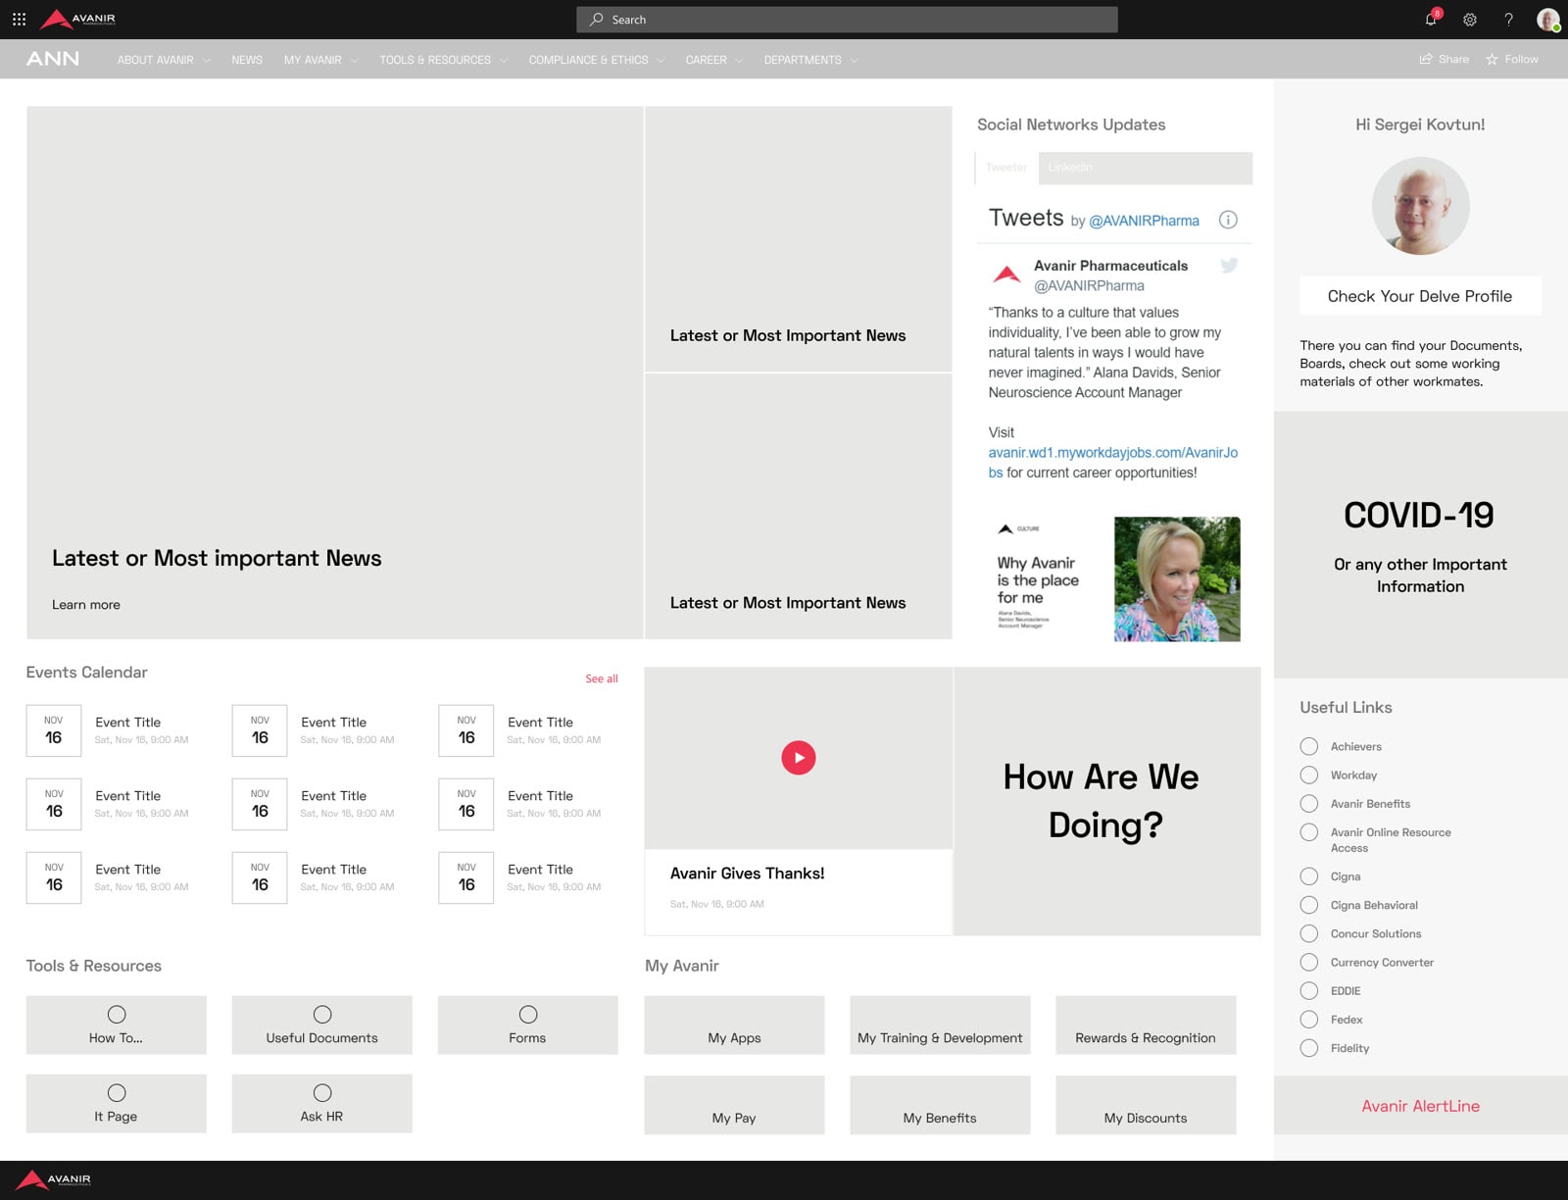Click the Fedex link icon
This screenshot has width=1568, height=1200.
pyautogui.click(x=1309, y=1020)
